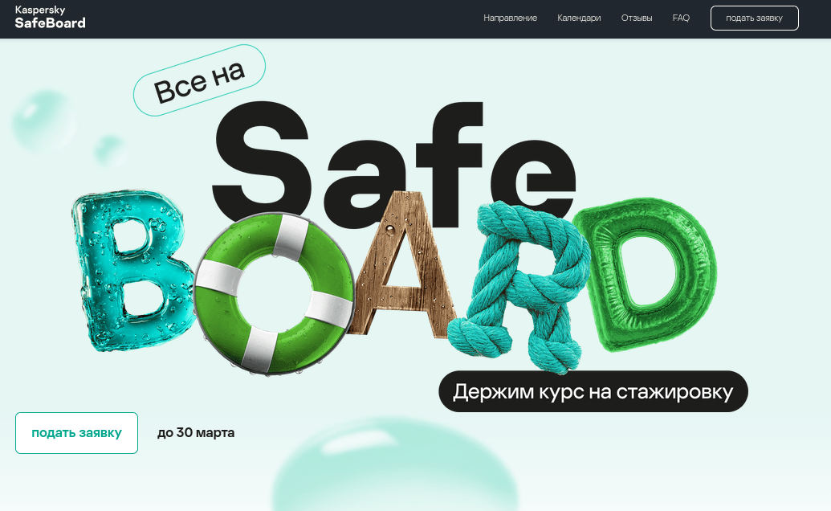This screenshot has width=831, height=511.
Task: Click подать заявку in the top navigation
Action: 754,18
